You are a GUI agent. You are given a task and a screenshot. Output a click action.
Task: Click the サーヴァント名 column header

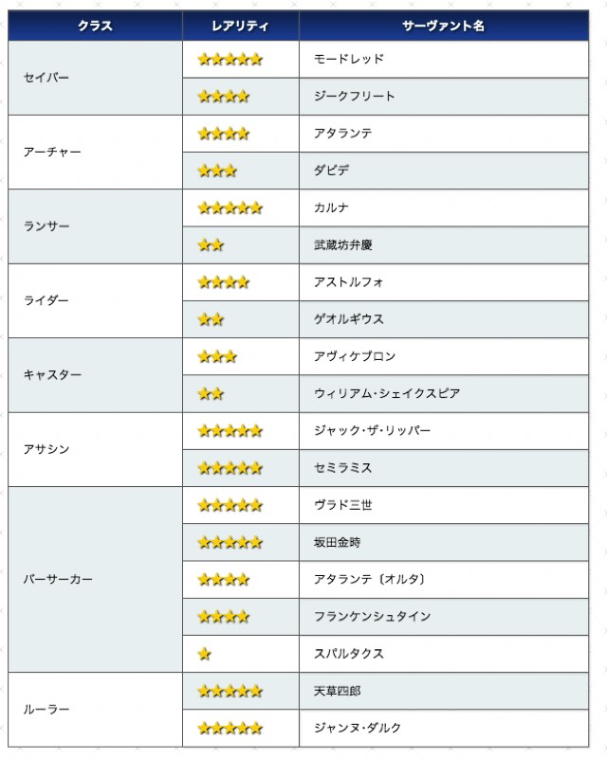(x=443, y=26)
